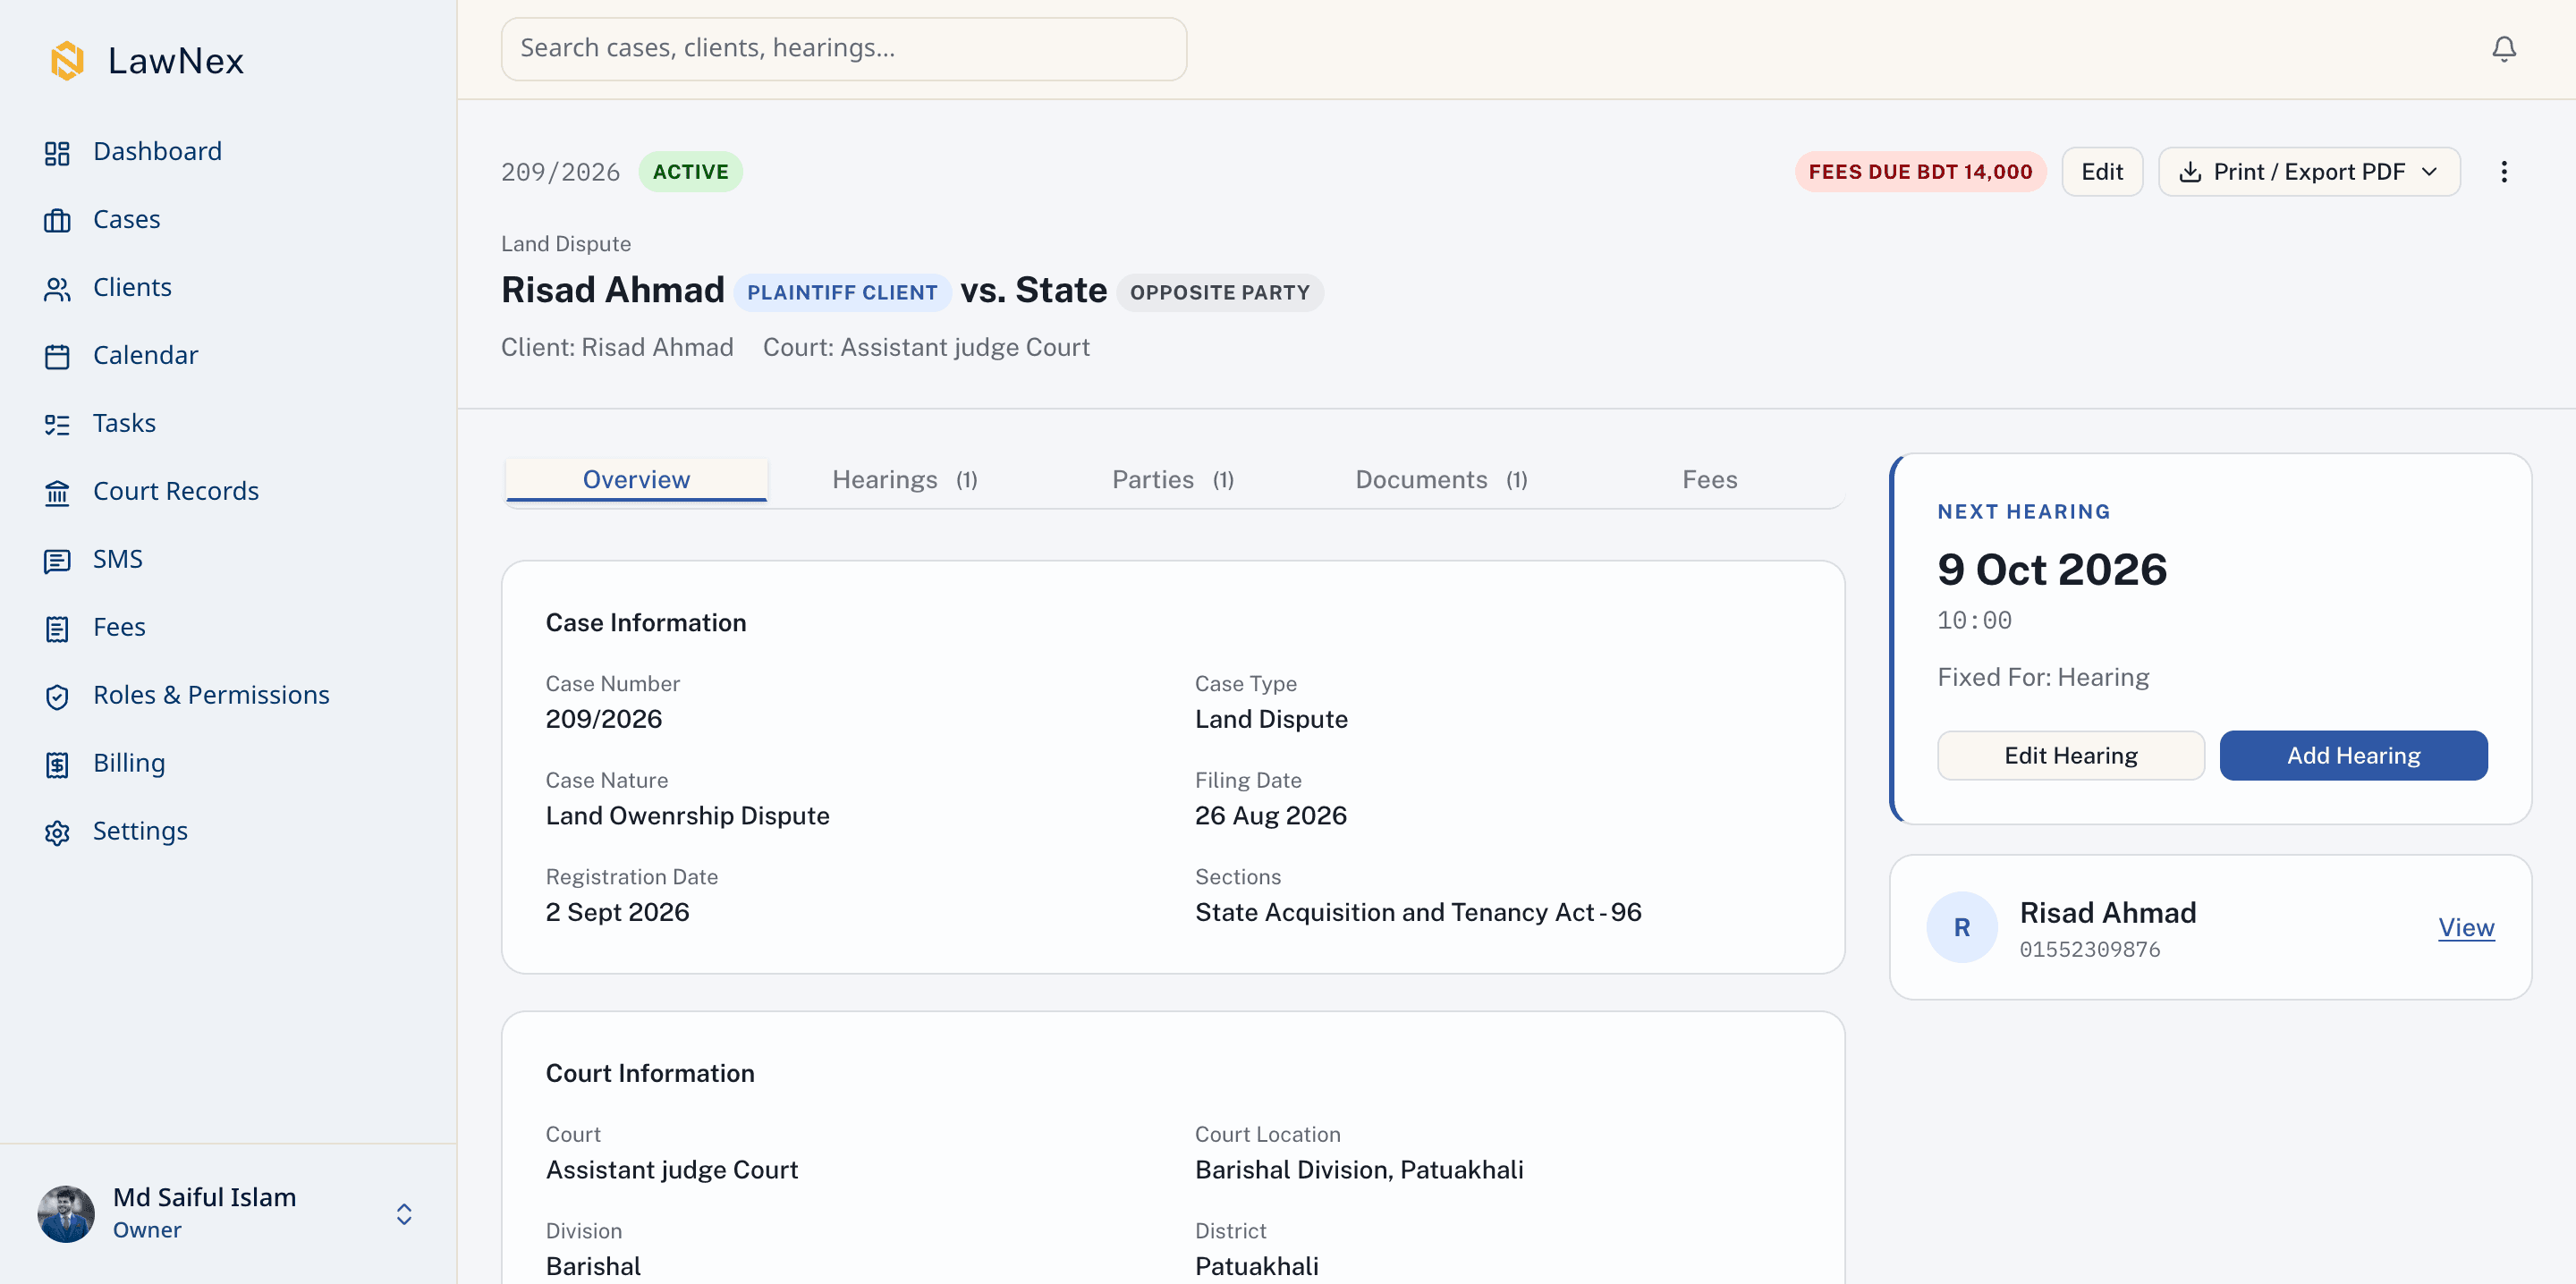Select the Dashboard menu label
Screen dimensions: 2576x1284
coord(157,152)
